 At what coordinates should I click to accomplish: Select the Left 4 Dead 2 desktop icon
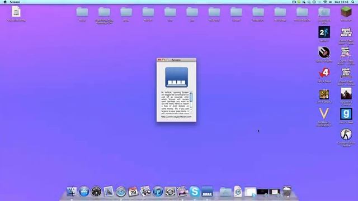(324, 94)
